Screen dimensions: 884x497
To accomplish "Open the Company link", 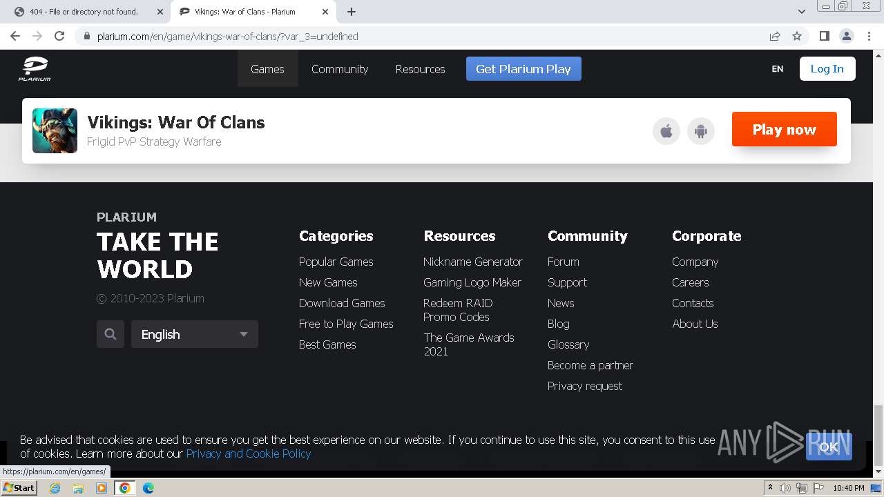I will [x=695, y=262].
